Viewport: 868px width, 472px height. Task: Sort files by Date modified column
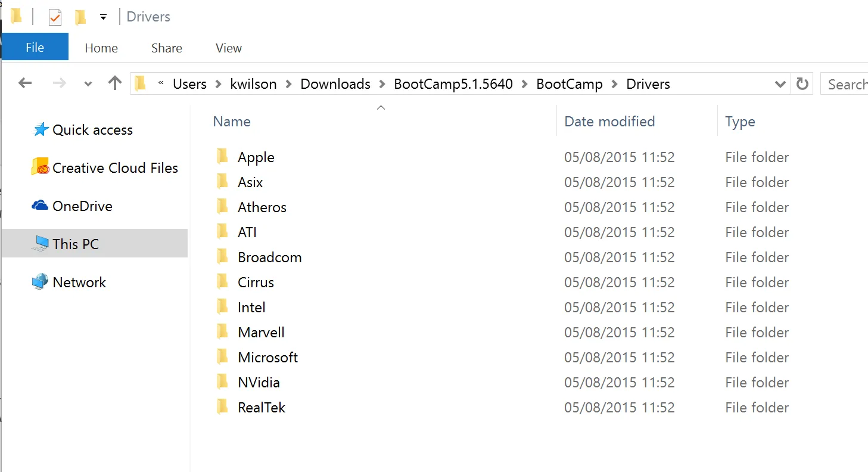[609, 122]
